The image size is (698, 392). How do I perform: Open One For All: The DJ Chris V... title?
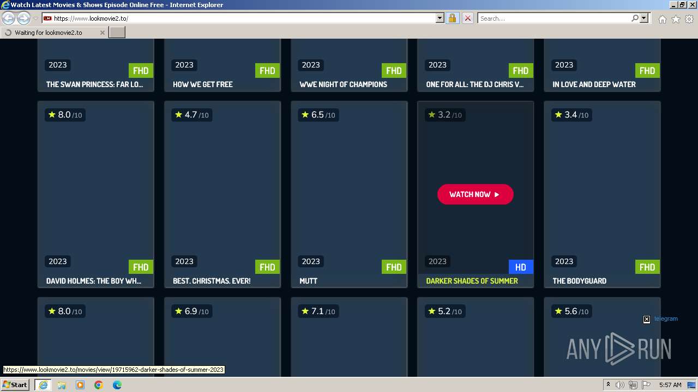pyautogui.click(x=474, y=84)
